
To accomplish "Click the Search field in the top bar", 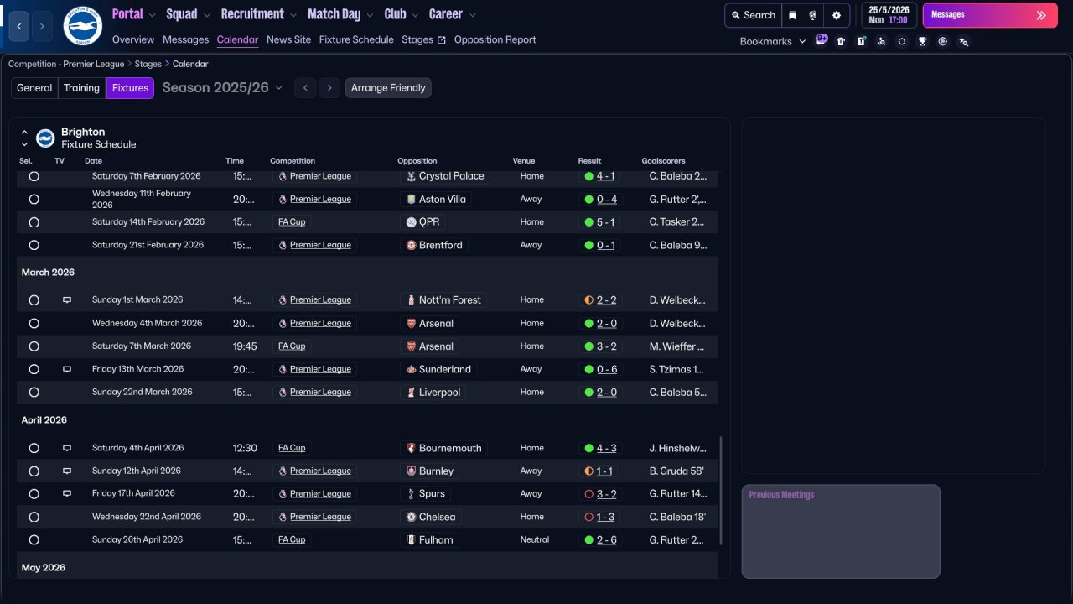I will (x=753, y=15).
